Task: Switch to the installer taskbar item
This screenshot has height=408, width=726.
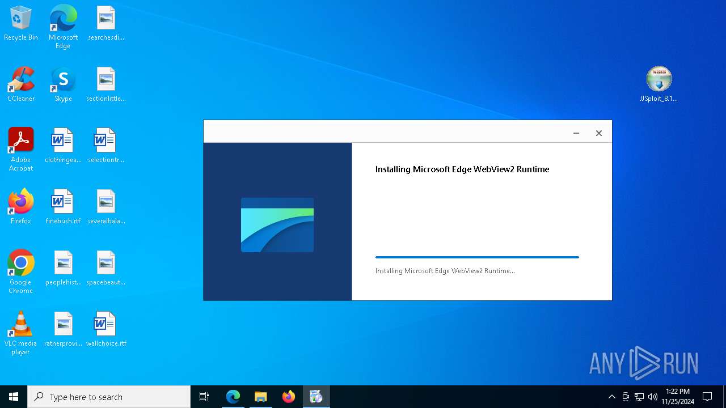Action: [316, 397]
